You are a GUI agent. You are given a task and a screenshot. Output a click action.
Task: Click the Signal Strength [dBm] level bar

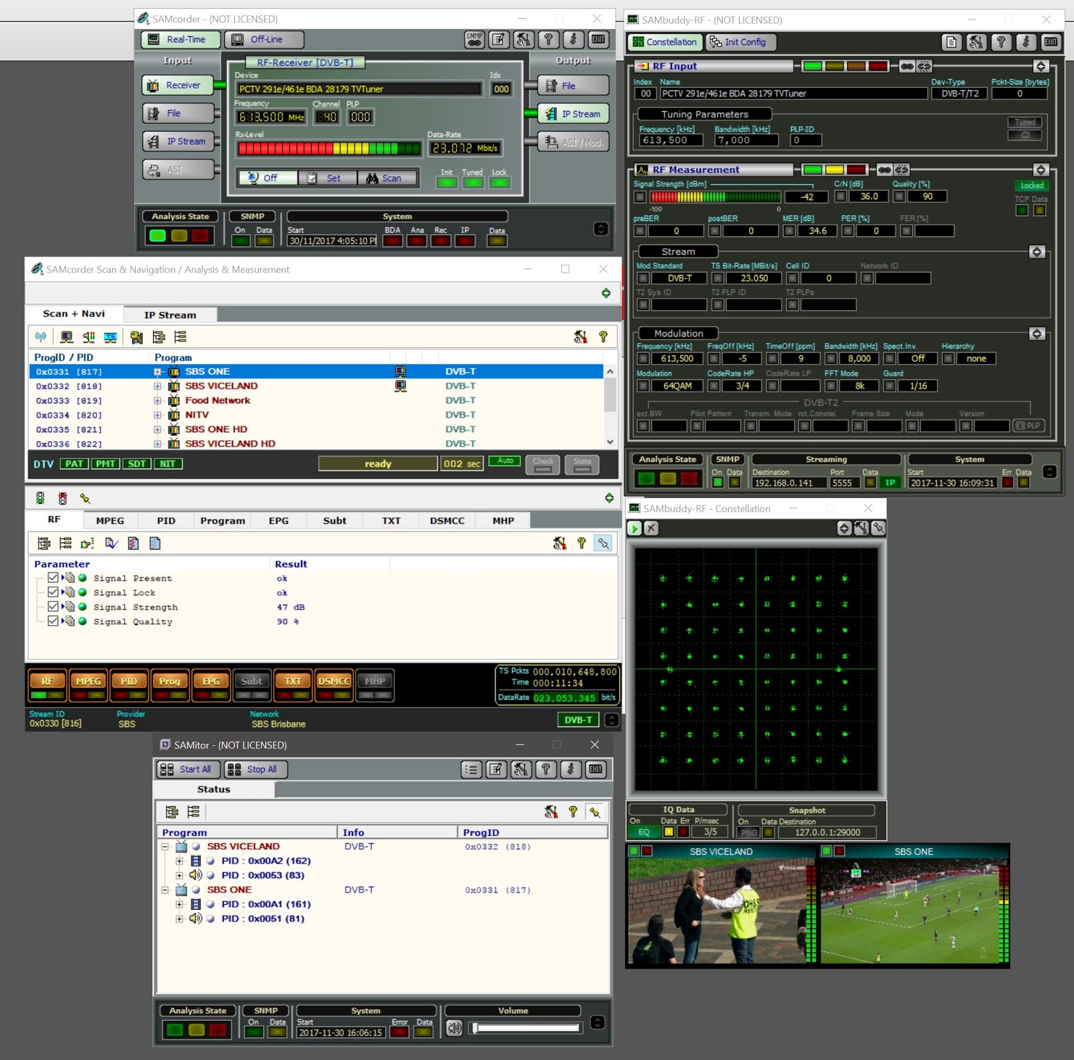click(x=715, y=197)
